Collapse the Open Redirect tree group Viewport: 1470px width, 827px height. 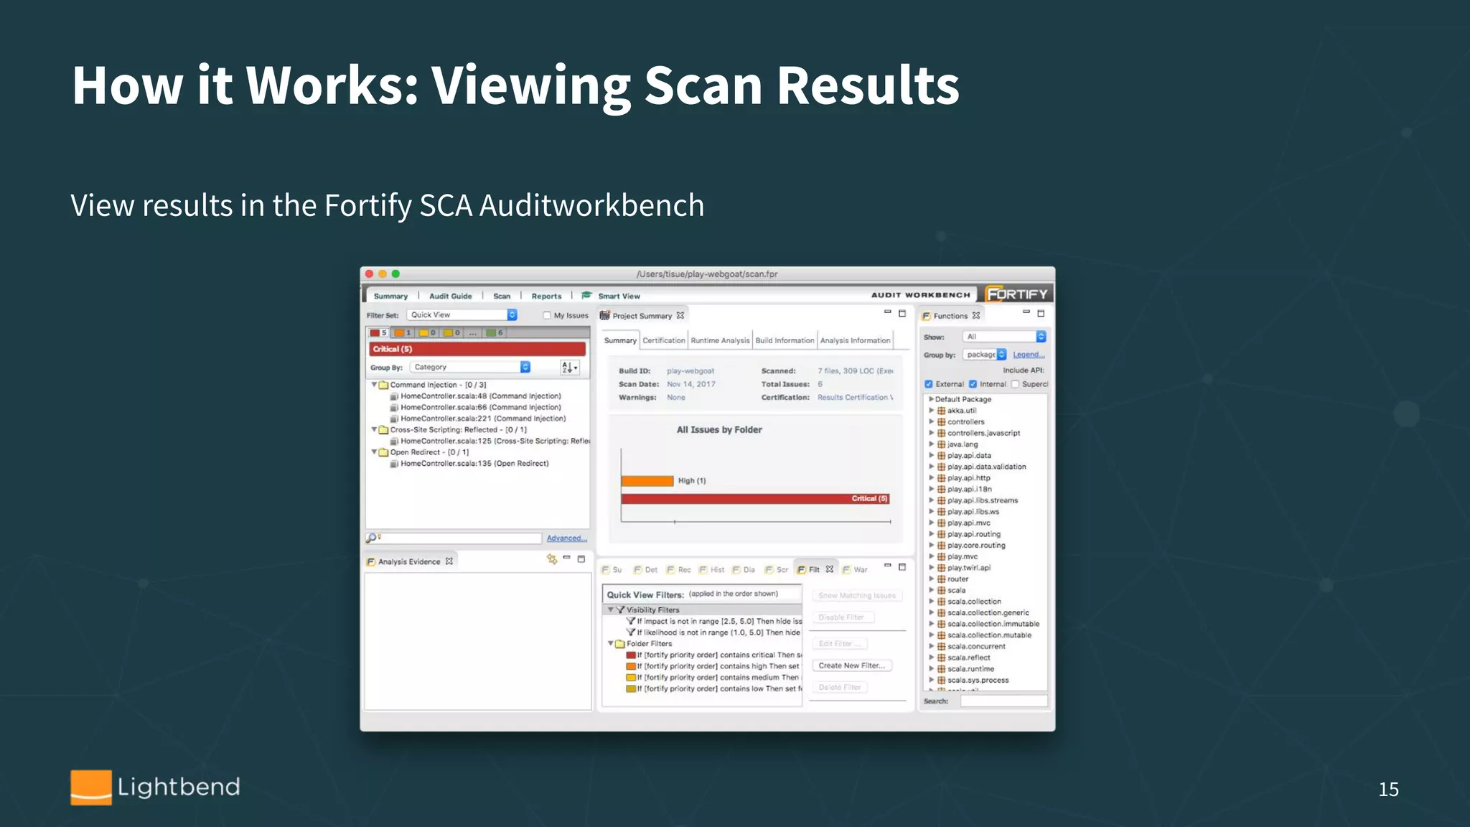[374, 452]
